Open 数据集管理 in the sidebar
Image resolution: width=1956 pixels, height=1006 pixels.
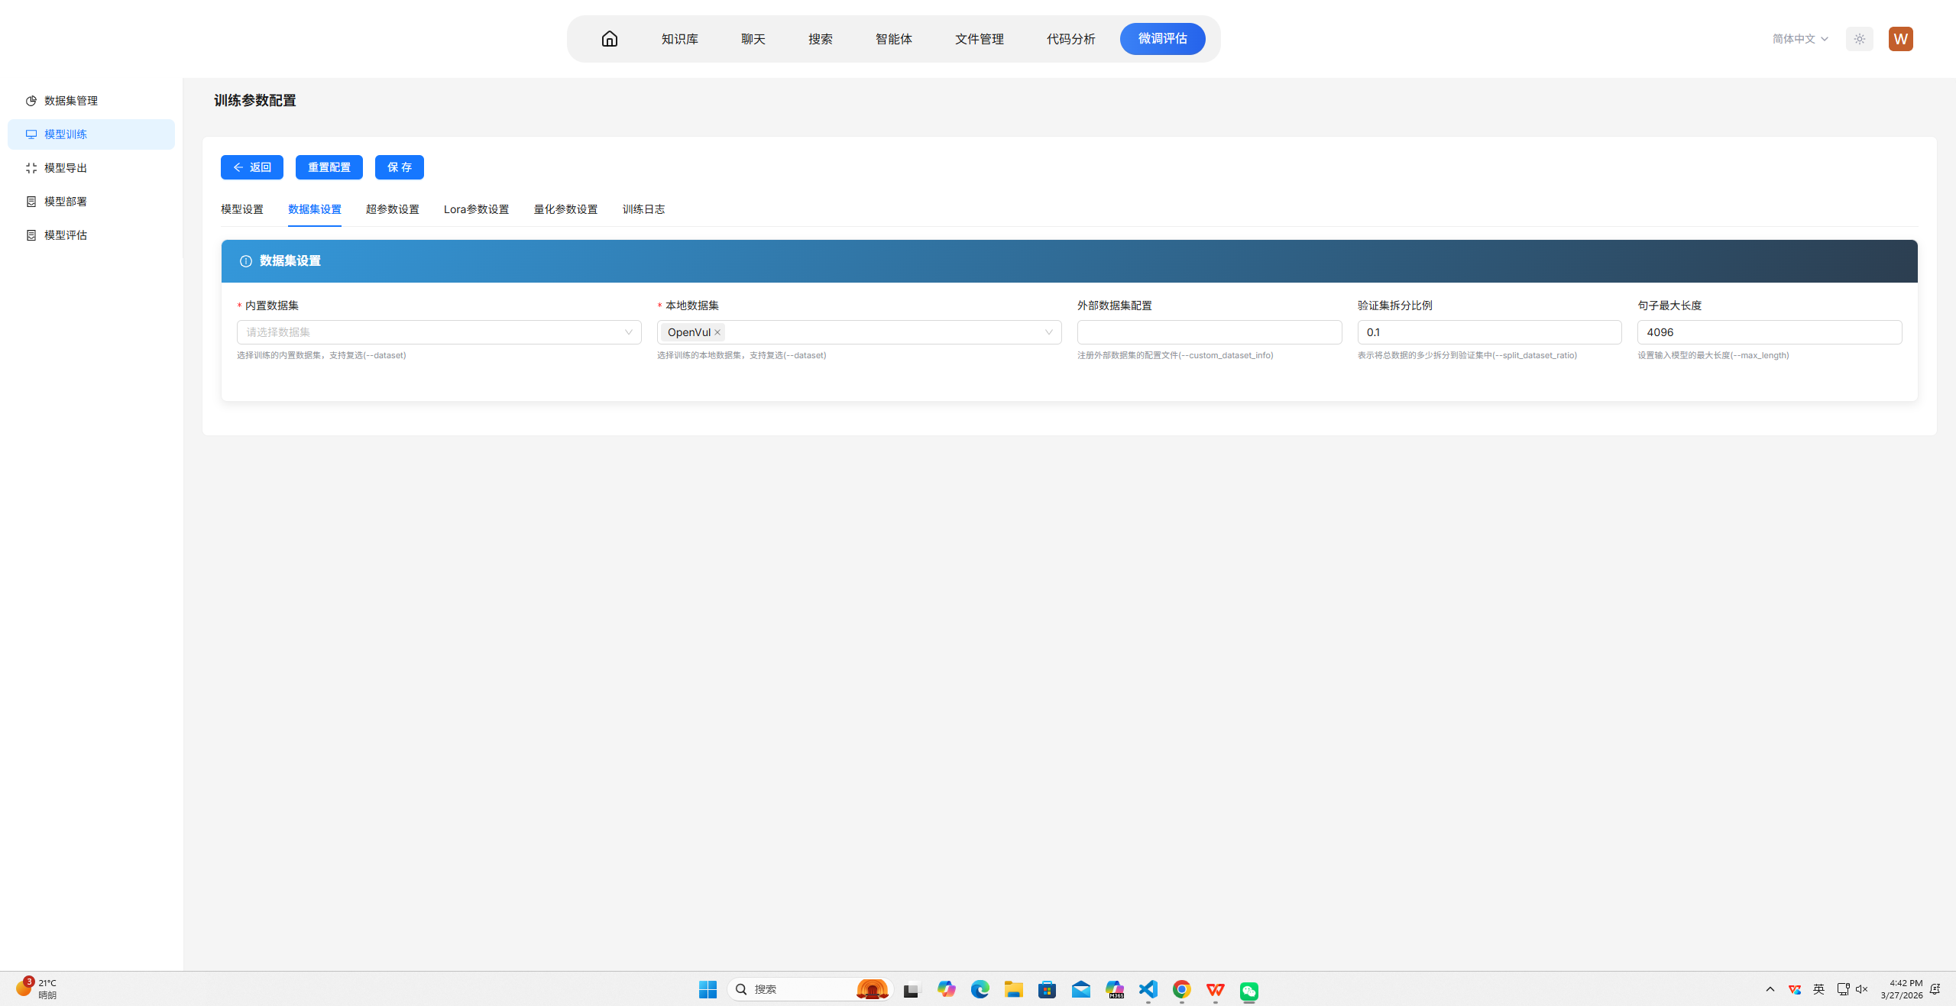tap(71, 101)
